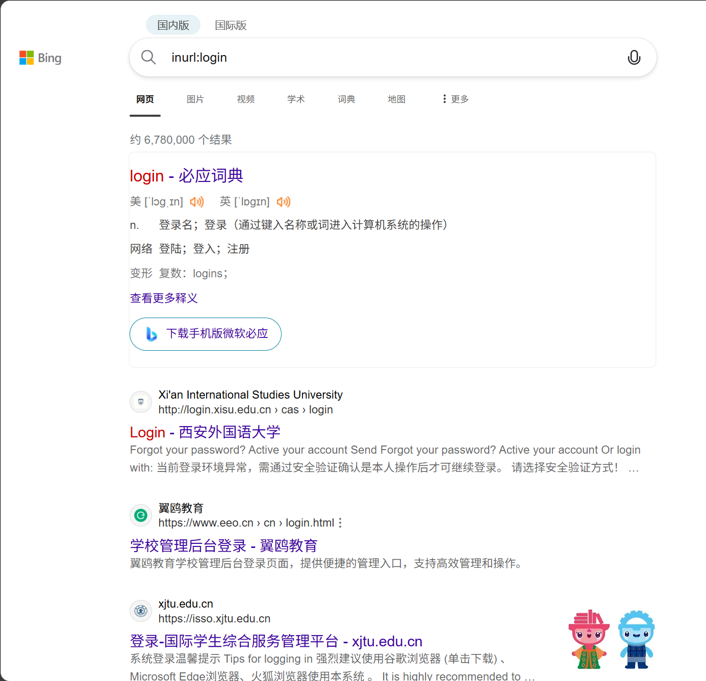This screenshot has width=706, height=681.
Task: Click the Bing logo
Action: pos(40,58)
